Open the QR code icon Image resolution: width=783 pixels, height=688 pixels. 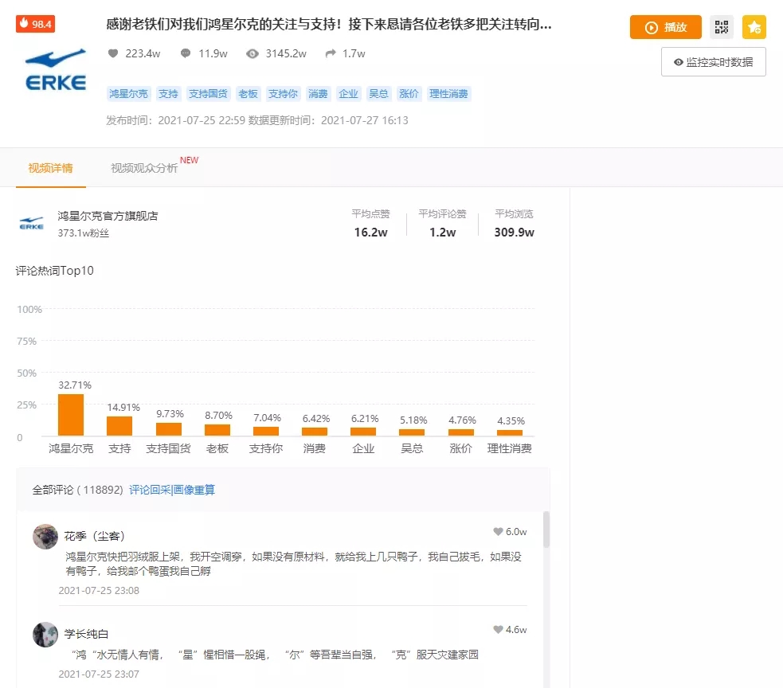[721, 27]
